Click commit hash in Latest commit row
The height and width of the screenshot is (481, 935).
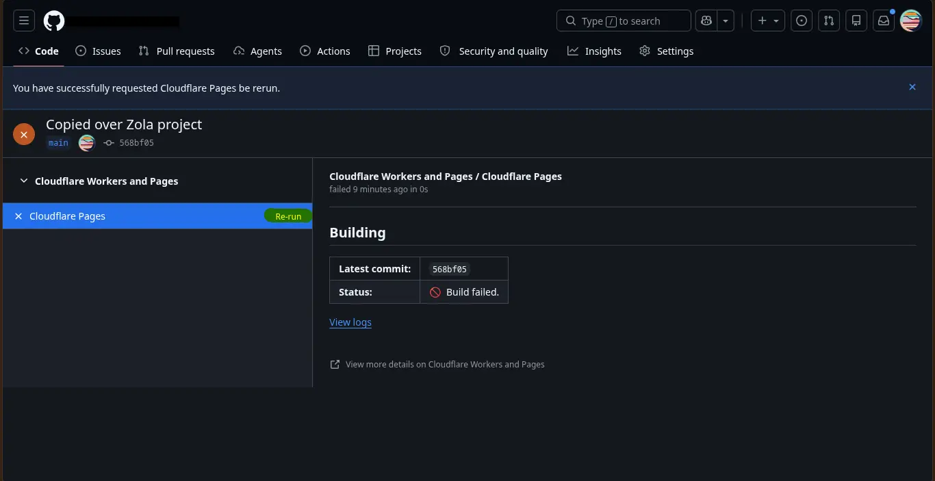coord(450,269)
